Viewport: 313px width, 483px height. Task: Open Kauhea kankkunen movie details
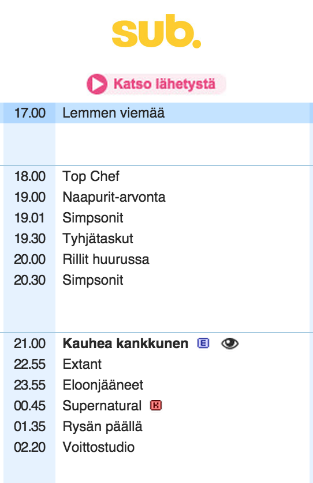[125, 344]
